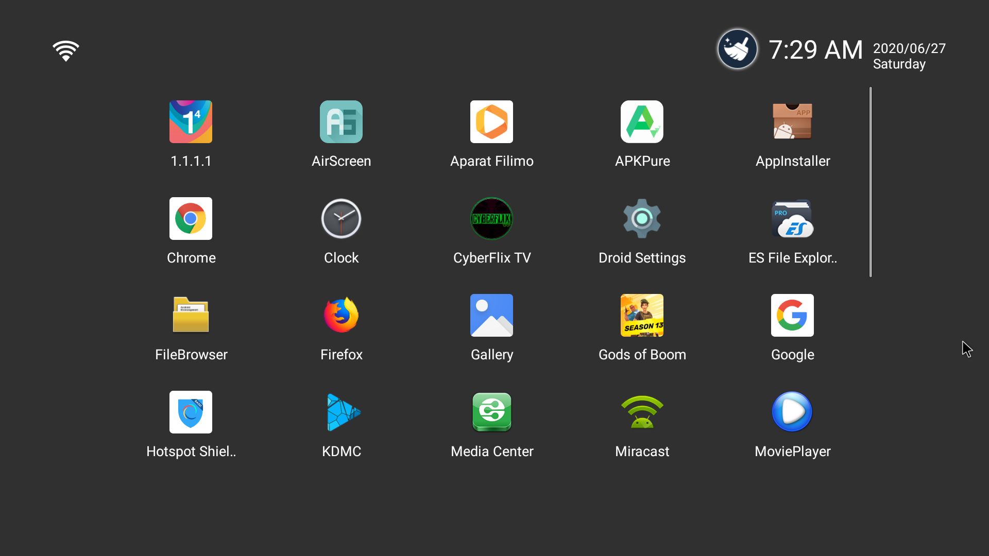The width and height of the screenshot is (989, 556).
Task: Open the AirScreen app
Action: (x=341, y=122)
